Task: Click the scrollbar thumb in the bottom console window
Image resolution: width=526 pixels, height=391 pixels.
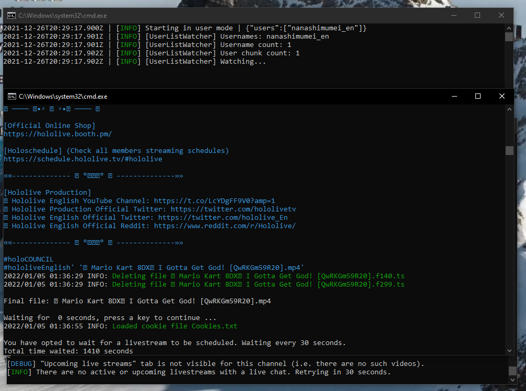Action: click(512, 371)
